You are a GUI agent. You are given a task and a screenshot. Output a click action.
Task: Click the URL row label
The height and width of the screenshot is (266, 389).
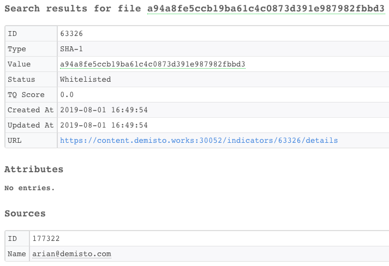14,141
